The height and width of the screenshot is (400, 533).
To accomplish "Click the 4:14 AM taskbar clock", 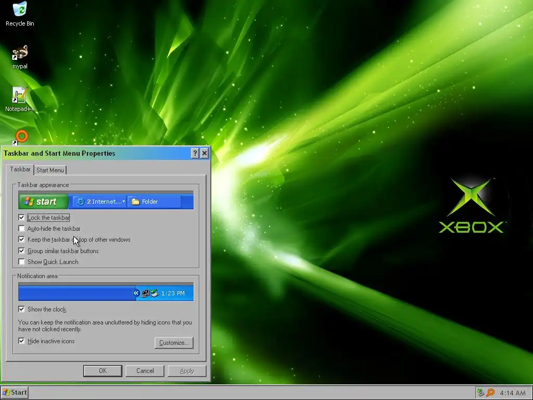I will coord(513,393).
